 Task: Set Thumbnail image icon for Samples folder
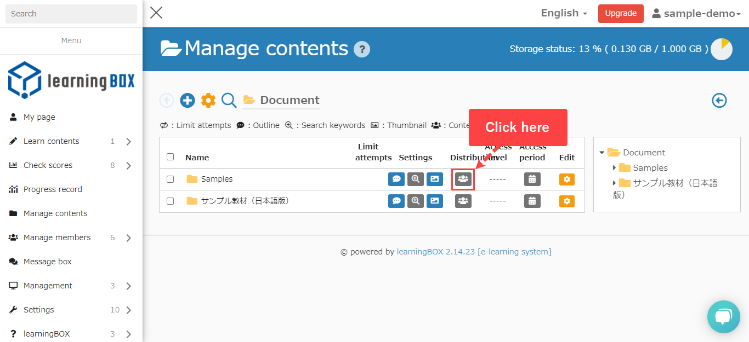tap(435, 179)
